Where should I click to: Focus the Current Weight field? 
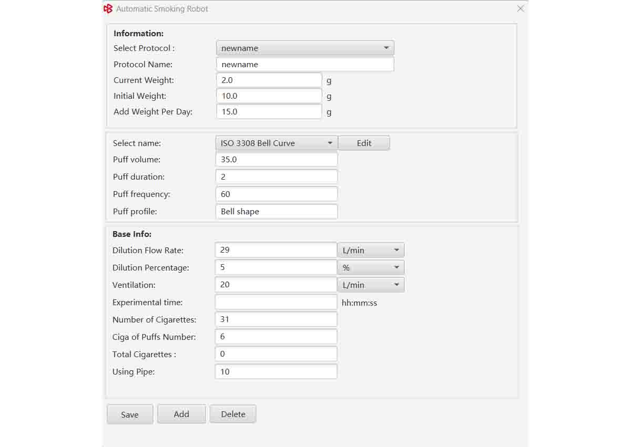coord(269,80)
